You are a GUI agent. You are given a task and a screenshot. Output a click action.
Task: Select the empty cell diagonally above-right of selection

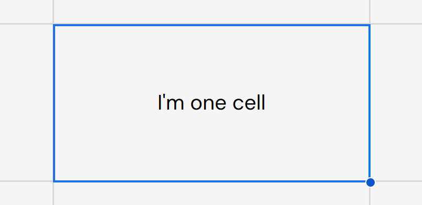tap(396, 12)
